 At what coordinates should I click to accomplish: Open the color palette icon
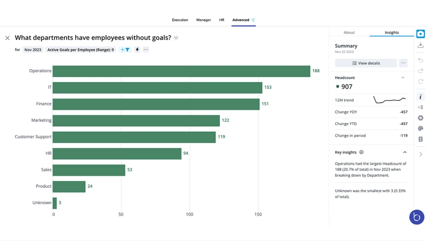tap(420, 129)
